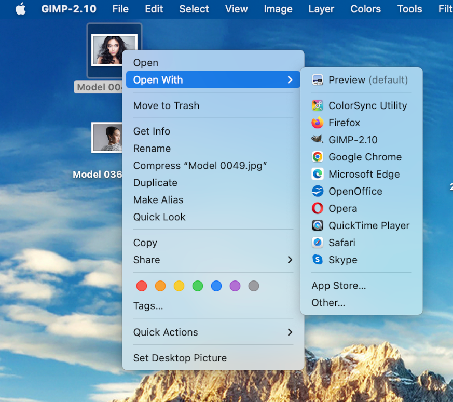Open the GIMP Colors menu
Screen dimensions: 453x402
(x=365, y=9)
